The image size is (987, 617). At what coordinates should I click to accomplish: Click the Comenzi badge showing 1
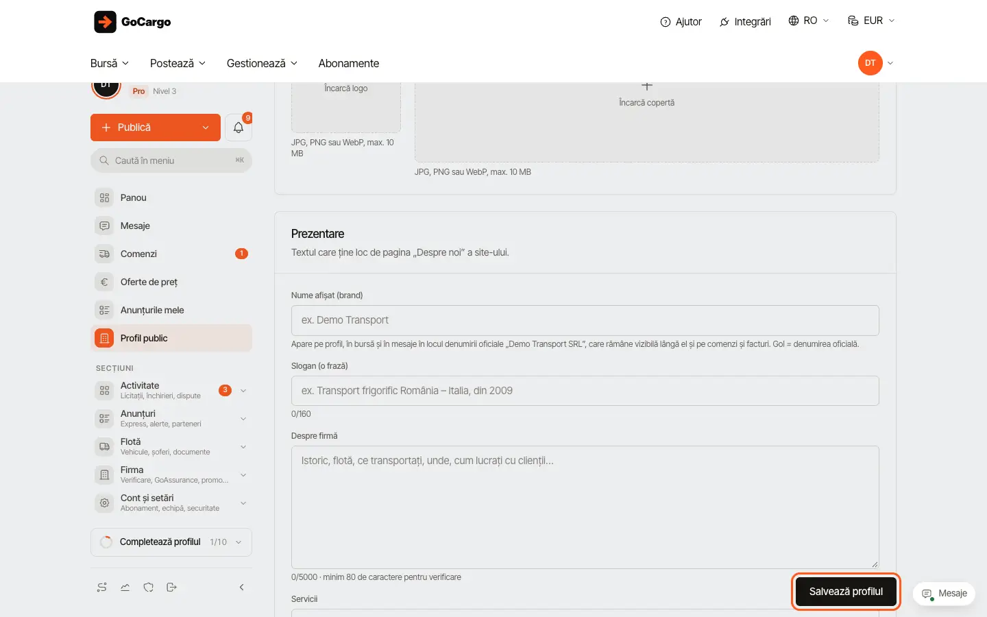[x=241, y=254]
